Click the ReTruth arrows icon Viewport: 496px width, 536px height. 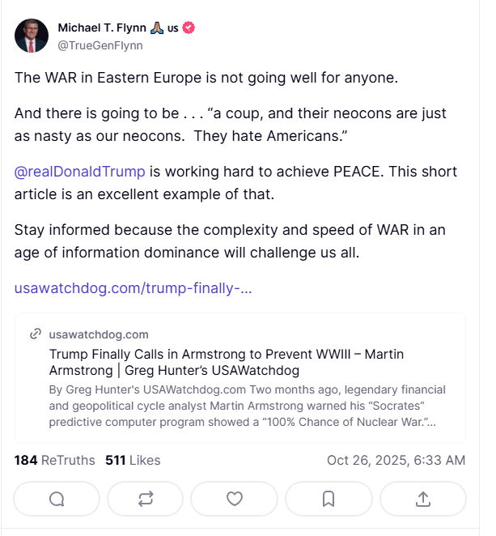pos(146,499)
